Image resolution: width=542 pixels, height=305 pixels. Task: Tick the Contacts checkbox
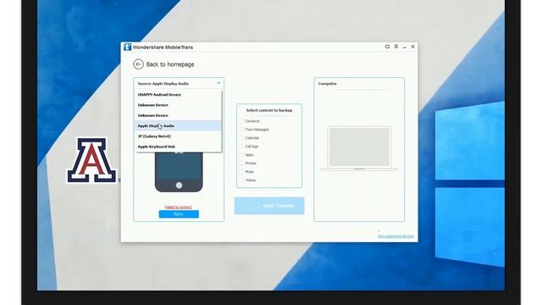click(x=241, y=121)
